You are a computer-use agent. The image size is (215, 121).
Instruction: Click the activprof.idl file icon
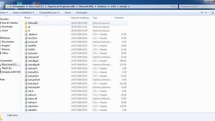point(26,80)
